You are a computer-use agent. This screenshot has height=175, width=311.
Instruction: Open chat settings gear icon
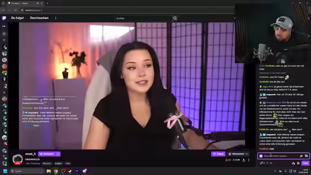pyautogui.click(x=298, y=163)
